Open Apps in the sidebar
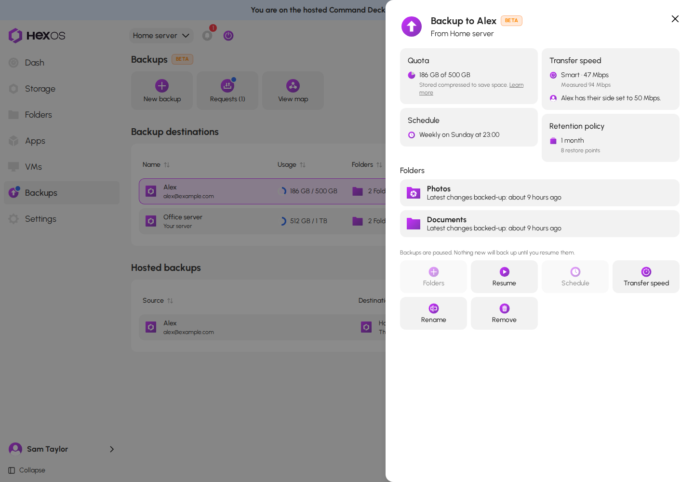Screen dimensions: 694x482 click(x=62, y=141)
